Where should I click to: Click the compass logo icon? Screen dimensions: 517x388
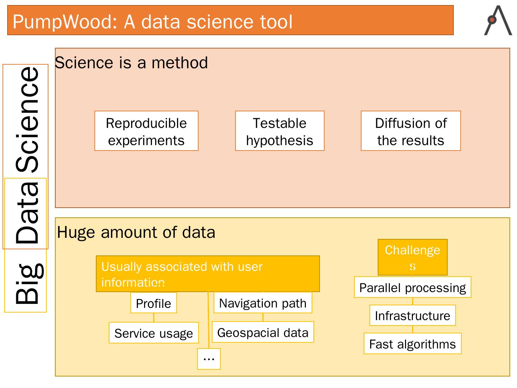point(498,20)
